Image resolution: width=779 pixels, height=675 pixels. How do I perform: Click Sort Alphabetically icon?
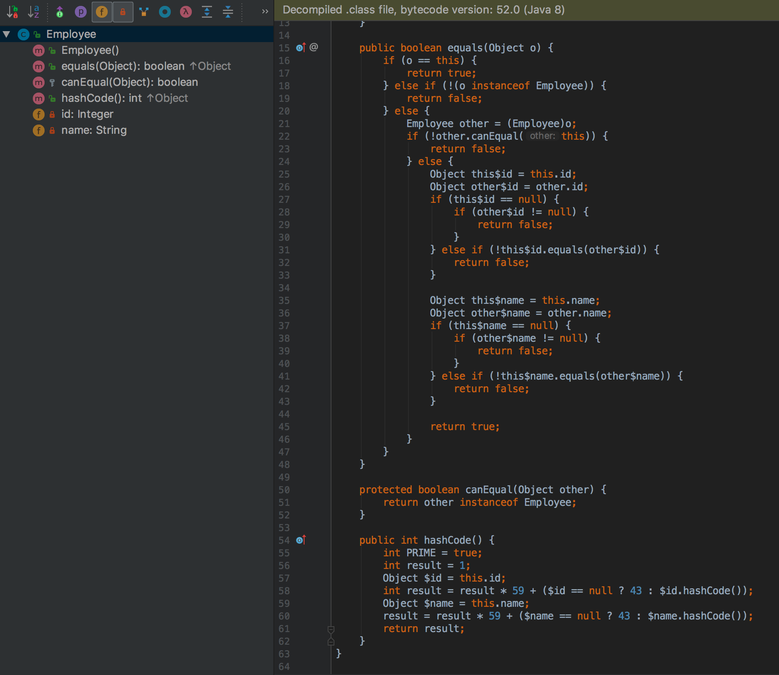[34, 12]
